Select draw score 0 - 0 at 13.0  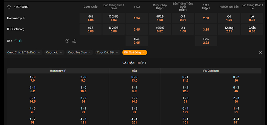135,79
